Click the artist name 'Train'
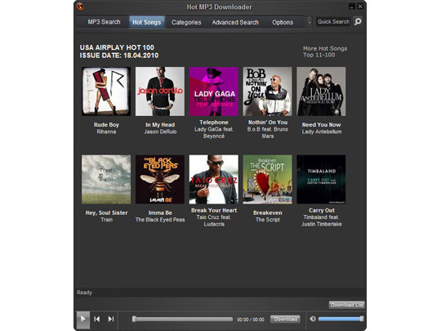 107,220
